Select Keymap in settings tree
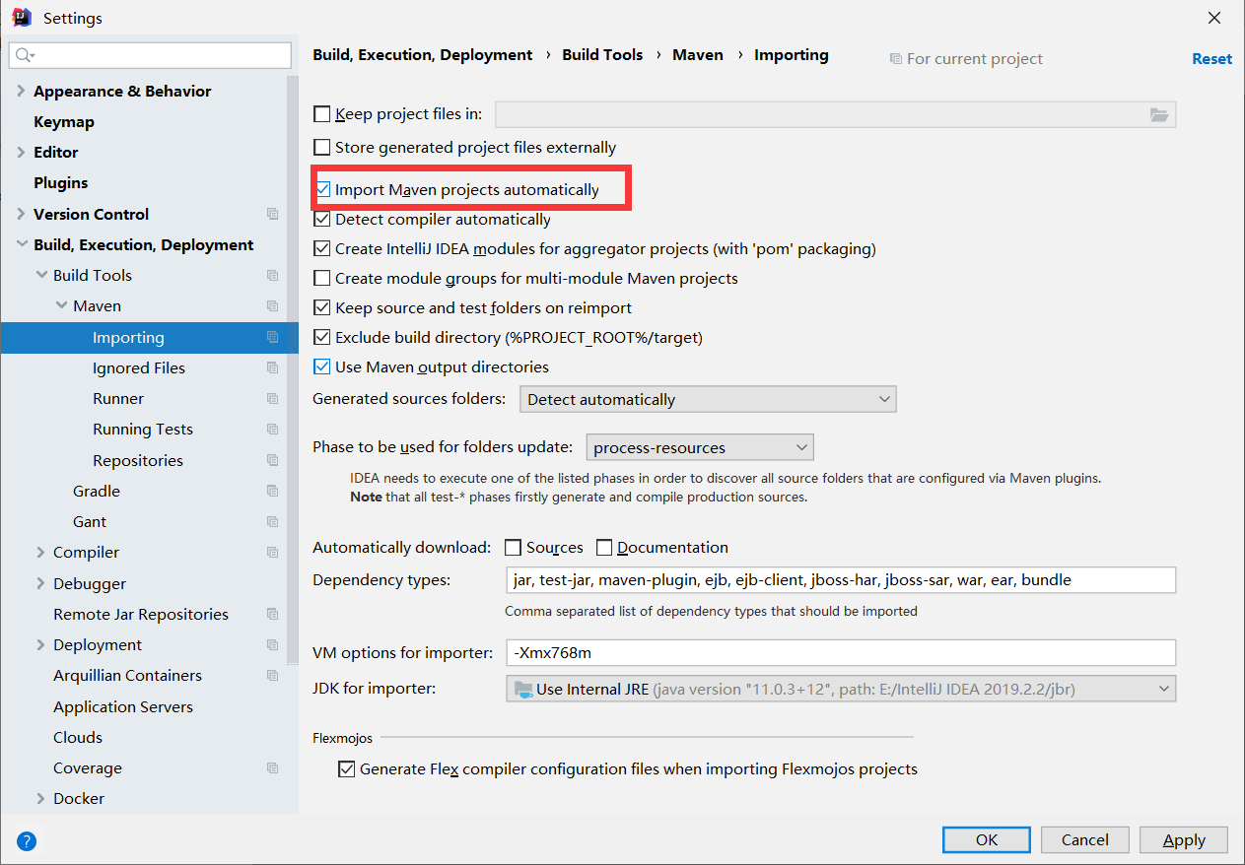 click(64, 122)
